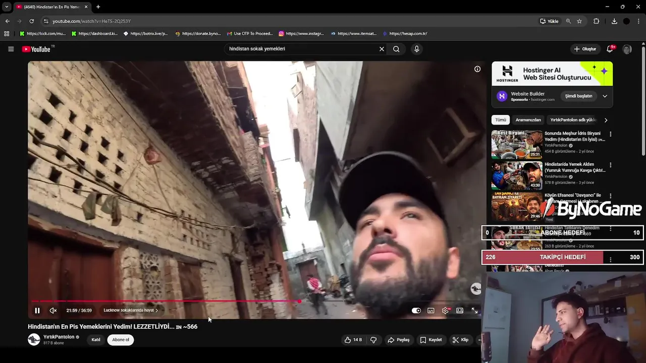Open 'Sonunda Meşhur İdris Biryani' video thumbnail

tap(517, 144)
